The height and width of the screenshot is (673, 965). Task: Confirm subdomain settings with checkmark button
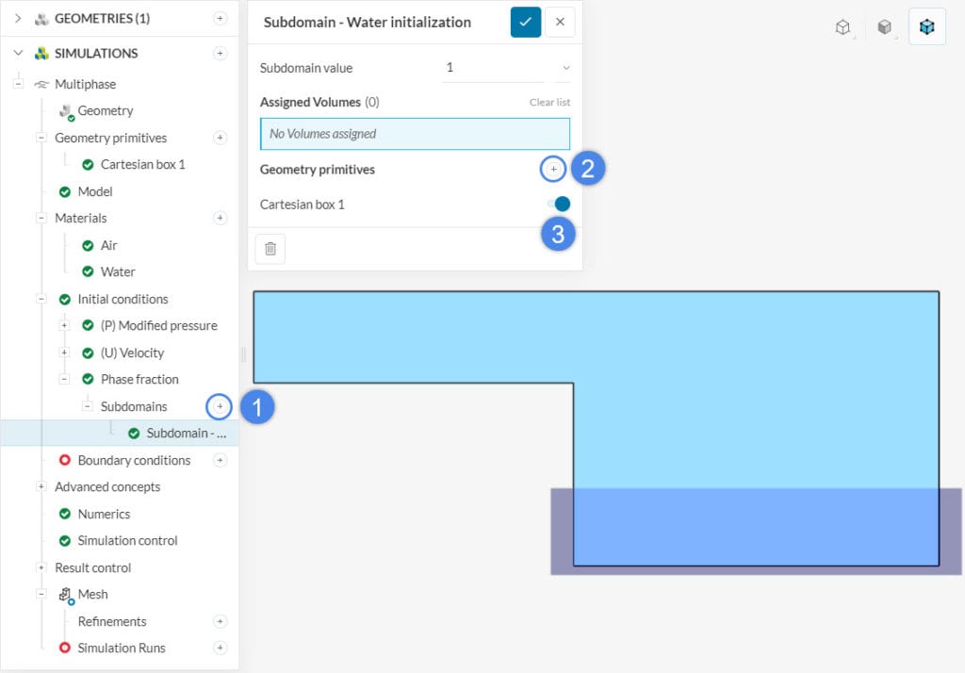click(526, 22)
